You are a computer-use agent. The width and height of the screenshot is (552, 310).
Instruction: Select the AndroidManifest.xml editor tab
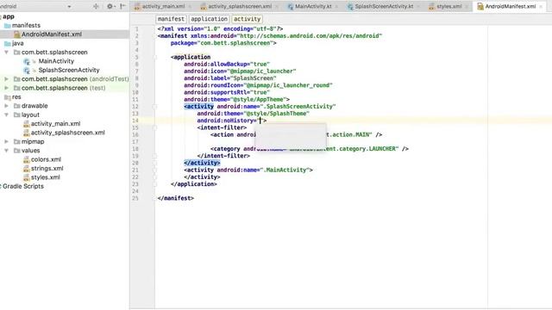point(510,6)
